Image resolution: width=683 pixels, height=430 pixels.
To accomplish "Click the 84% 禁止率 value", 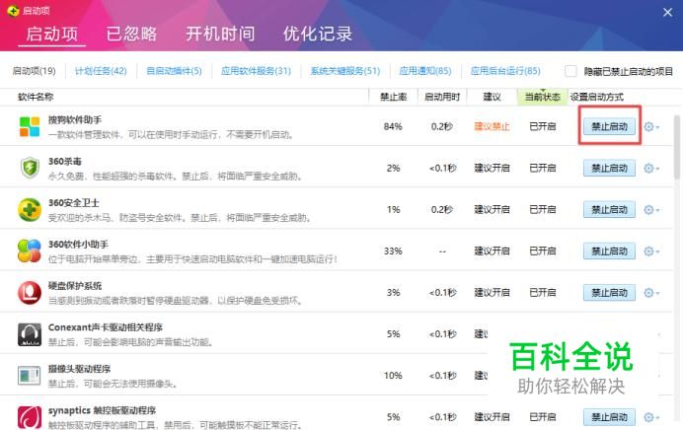I will click(393, 126).
